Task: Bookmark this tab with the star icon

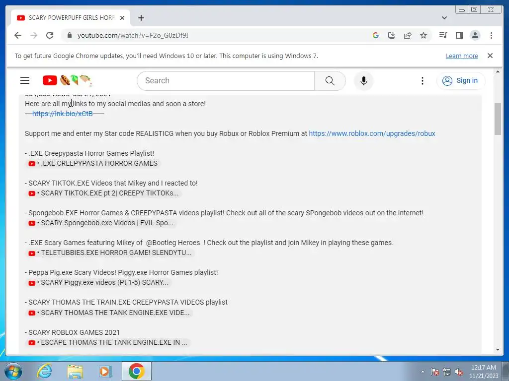Action: pos(424,35)
